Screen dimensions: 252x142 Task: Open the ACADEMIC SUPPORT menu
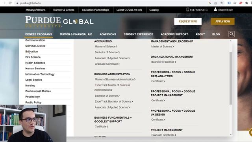click(x=174, y=34)
